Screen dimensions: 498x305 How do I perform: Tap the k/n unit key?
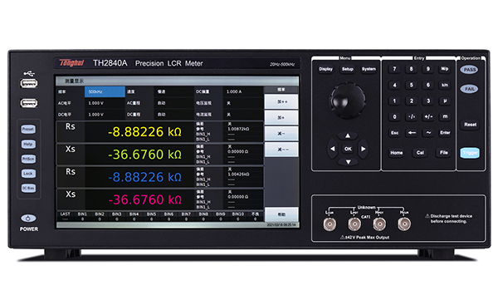coord(445,85)
